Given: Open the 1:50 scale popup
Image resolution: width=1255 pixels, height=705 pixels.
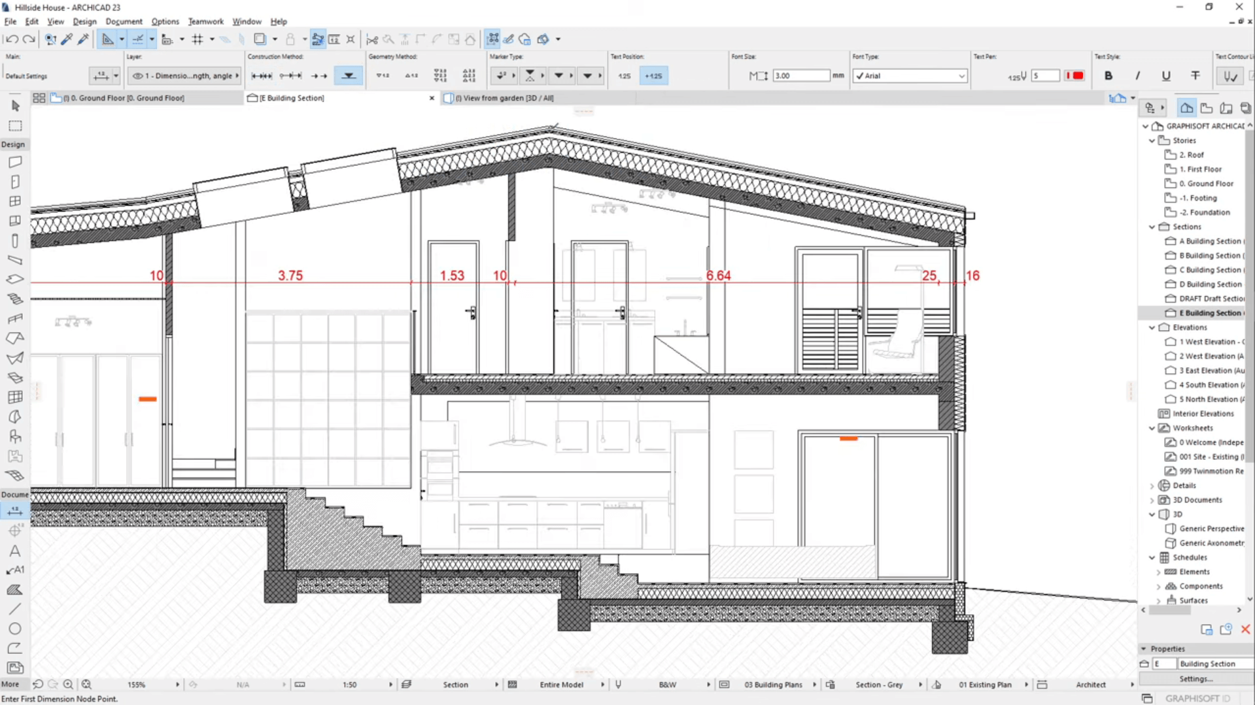Looking at the screenshot, I should [x=350, y=685].
